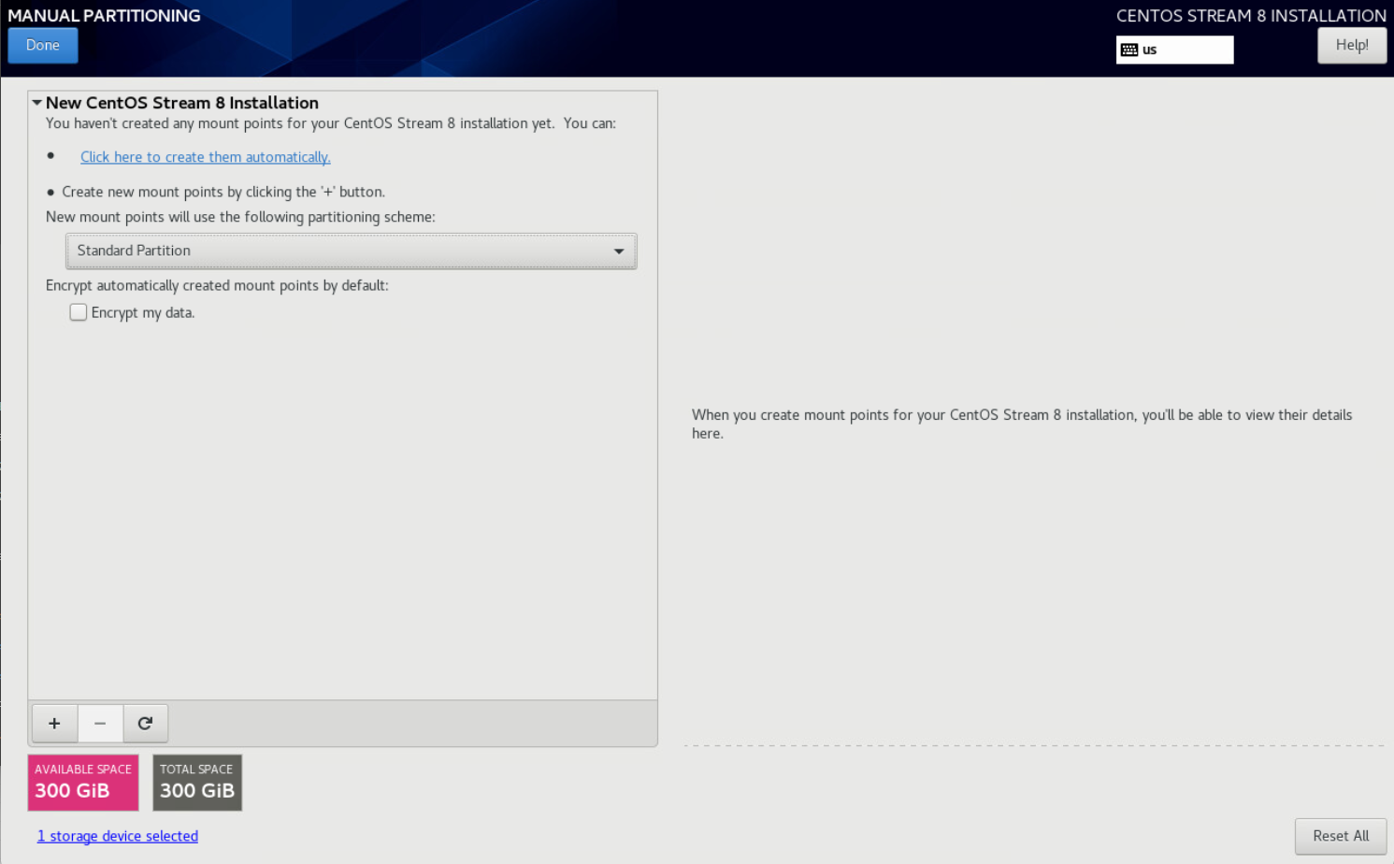Click Reset All button

pos(1341,836)
